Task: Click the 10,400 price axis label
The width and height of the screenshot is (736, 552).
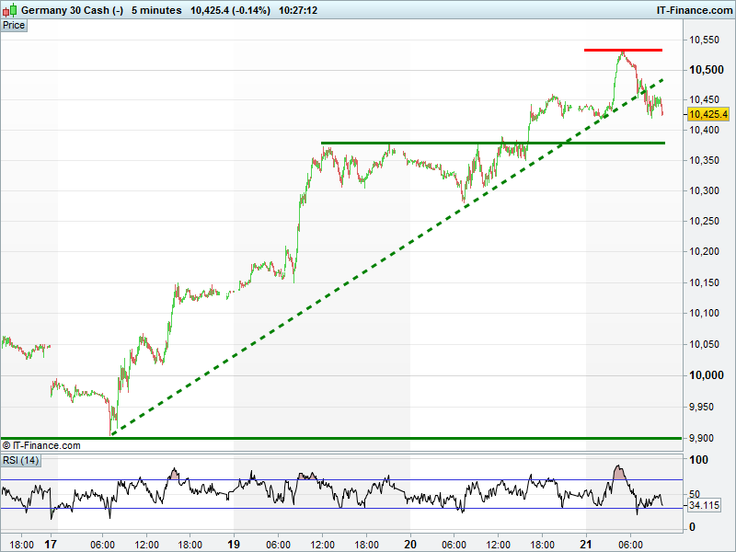Action: (x=704, y=130)
